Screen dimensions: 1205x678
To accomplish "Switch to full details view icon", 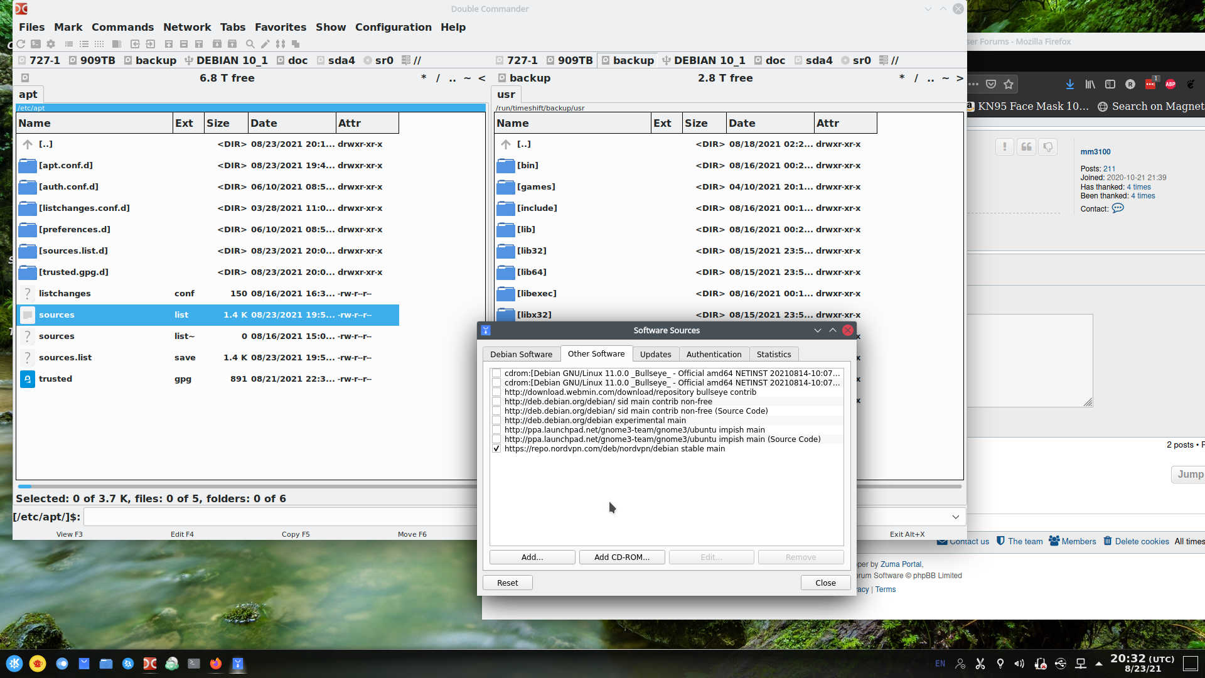I will coord(84,44).
